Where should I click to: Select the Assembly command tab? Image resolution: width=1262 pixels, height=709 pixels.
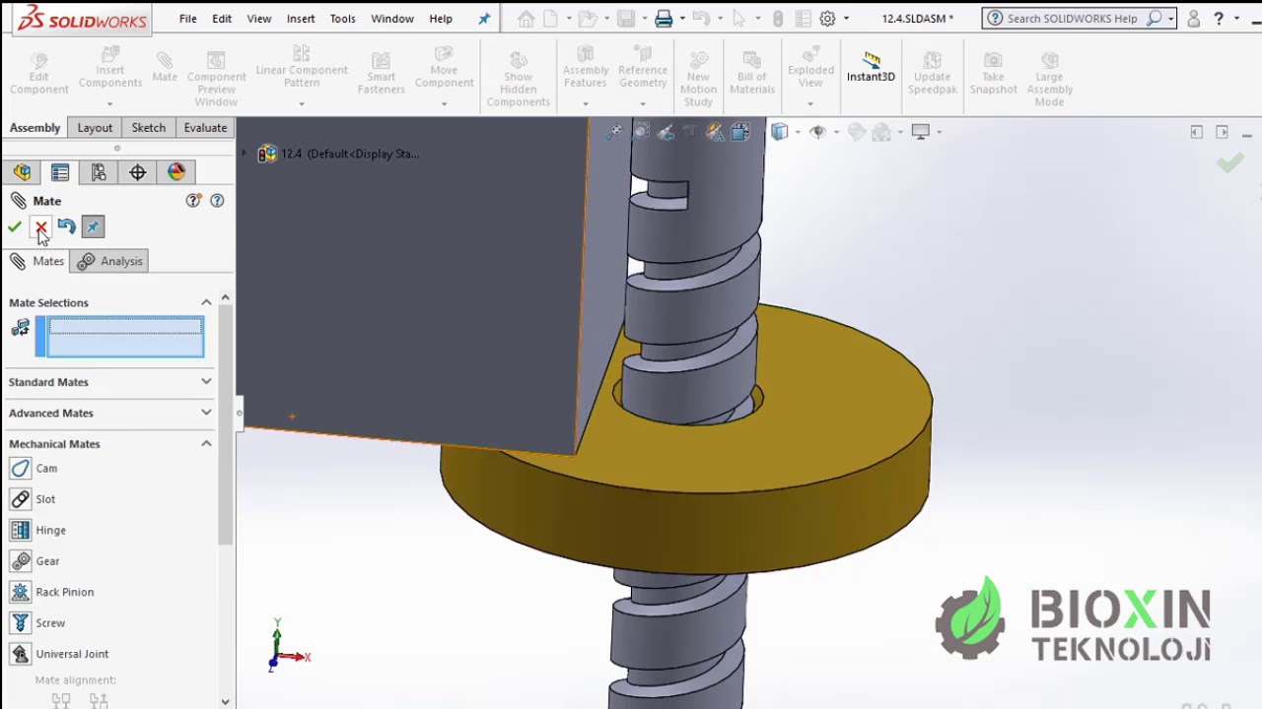coord(35,128)
